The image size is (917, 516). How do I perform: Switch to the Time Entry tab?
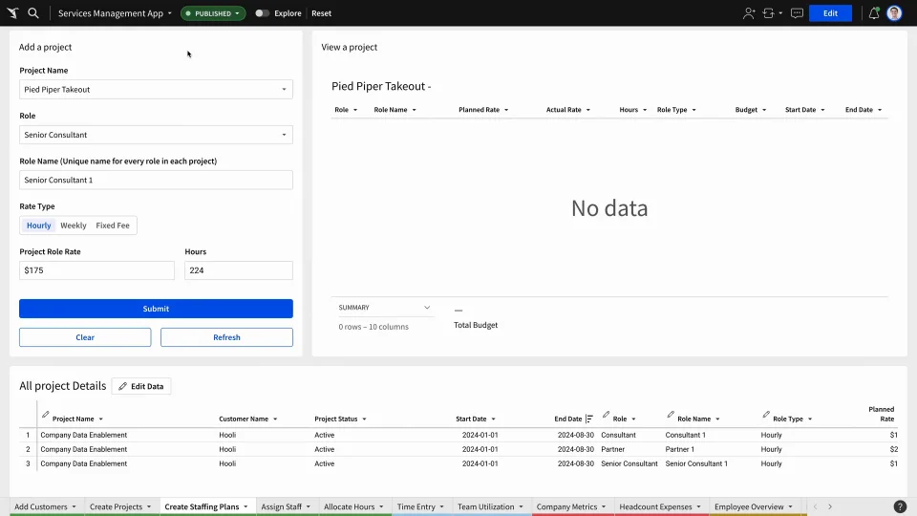pyautogui.click(x=420, y=506)
